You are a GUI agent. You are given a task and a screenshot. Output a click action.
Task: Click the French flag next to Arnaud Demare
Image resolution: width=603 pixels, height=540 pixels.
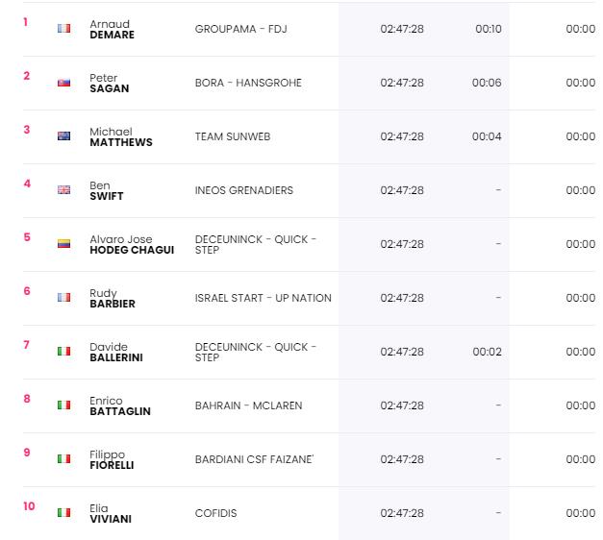pos(63,29)
